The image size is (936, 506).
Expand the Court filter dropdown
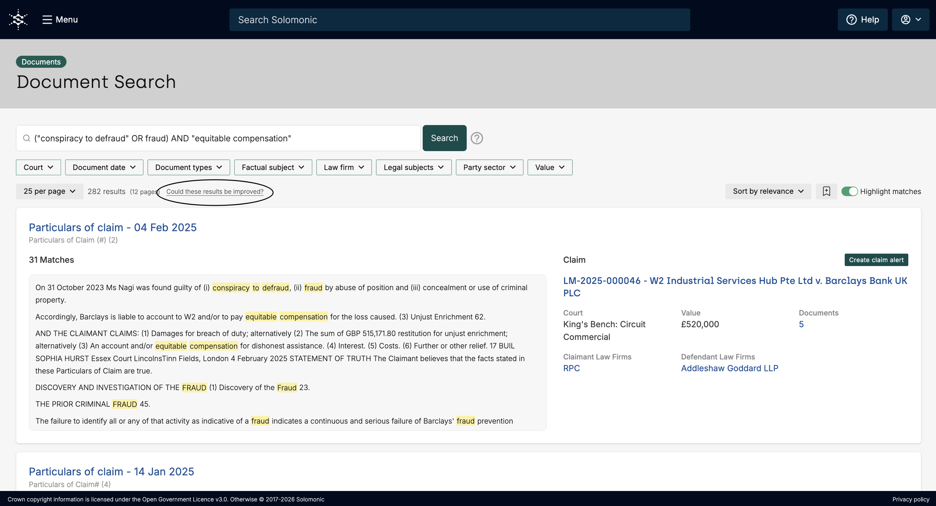coord(38,167)
